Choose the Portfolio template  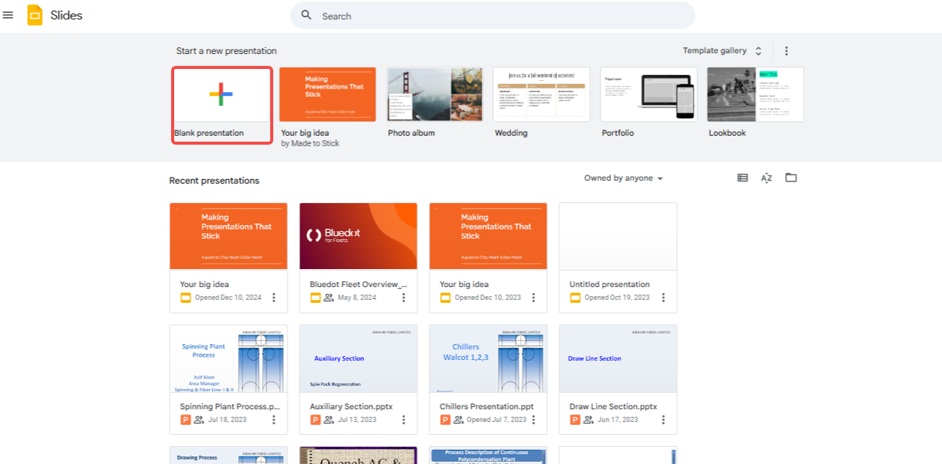pyautogui.click(x=649, y=94)
